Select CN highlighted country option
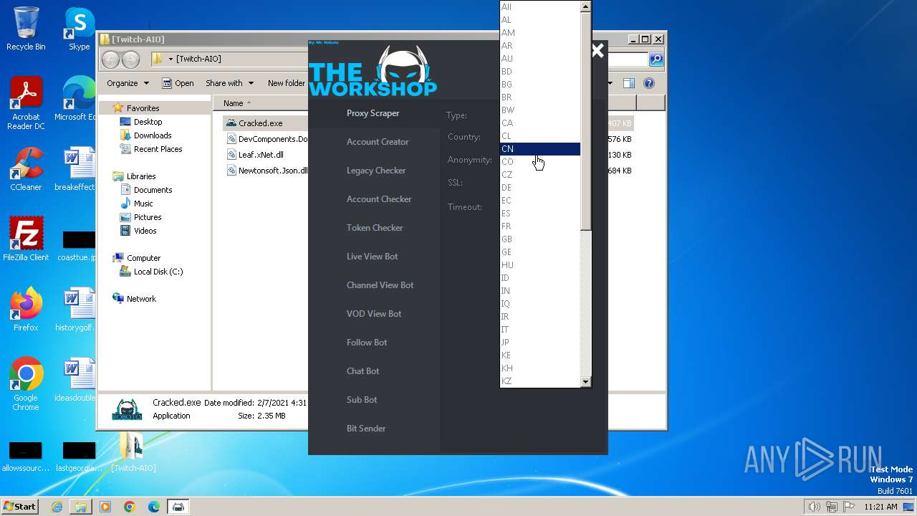 pos(539,149)
